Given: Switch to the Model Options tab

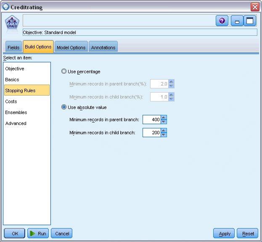Looking at the screenshot, I should (x=71, y=47).
